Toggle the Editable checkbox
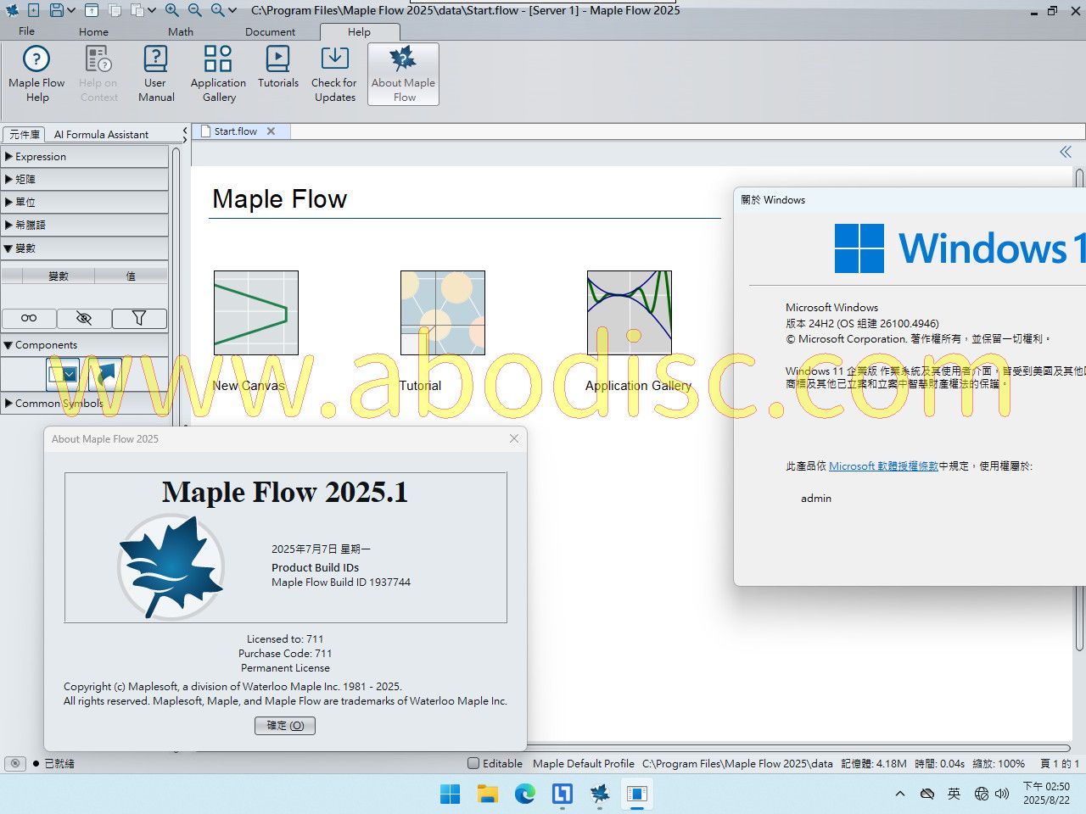This screenshot has height=814, width=1086. pos(473,763)
